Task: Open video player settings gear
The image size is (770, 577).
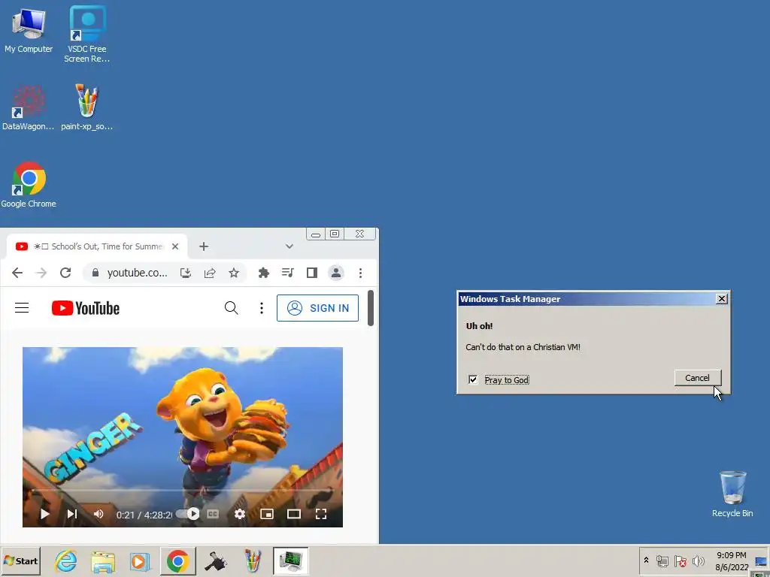Action: tap(240, 514)
